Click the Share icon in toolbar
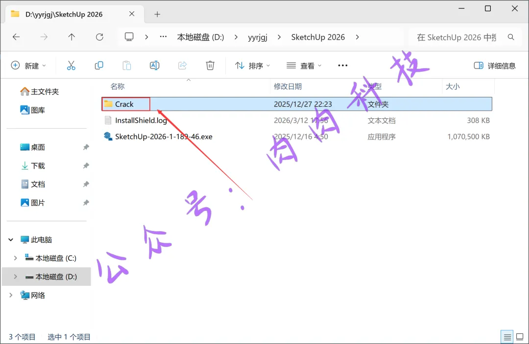529x344 pixels. pos(182,66)
